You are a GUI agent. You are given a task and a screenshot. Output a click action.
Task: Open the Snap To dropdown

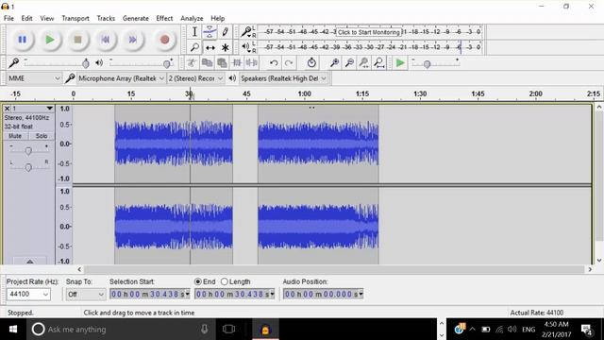(85, 294)
